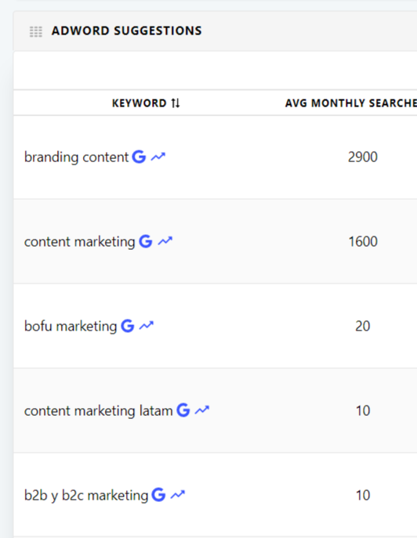The image size is (417, 538).
Task: Open Google search for branding content
Action: tap(139, 157)
